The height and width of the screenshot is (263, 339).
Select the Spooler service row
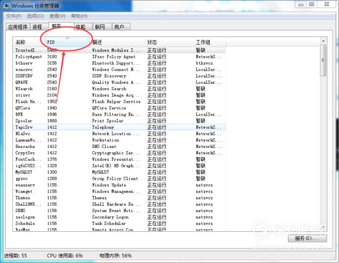pos(120,121)
